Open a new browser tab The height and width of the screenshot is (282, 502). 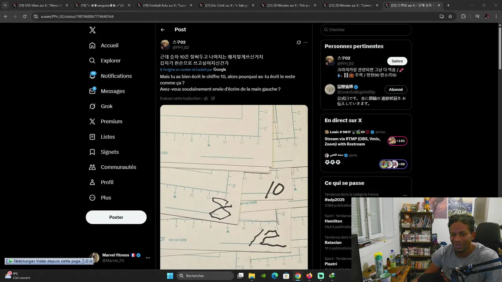click(x=448, y=5)
